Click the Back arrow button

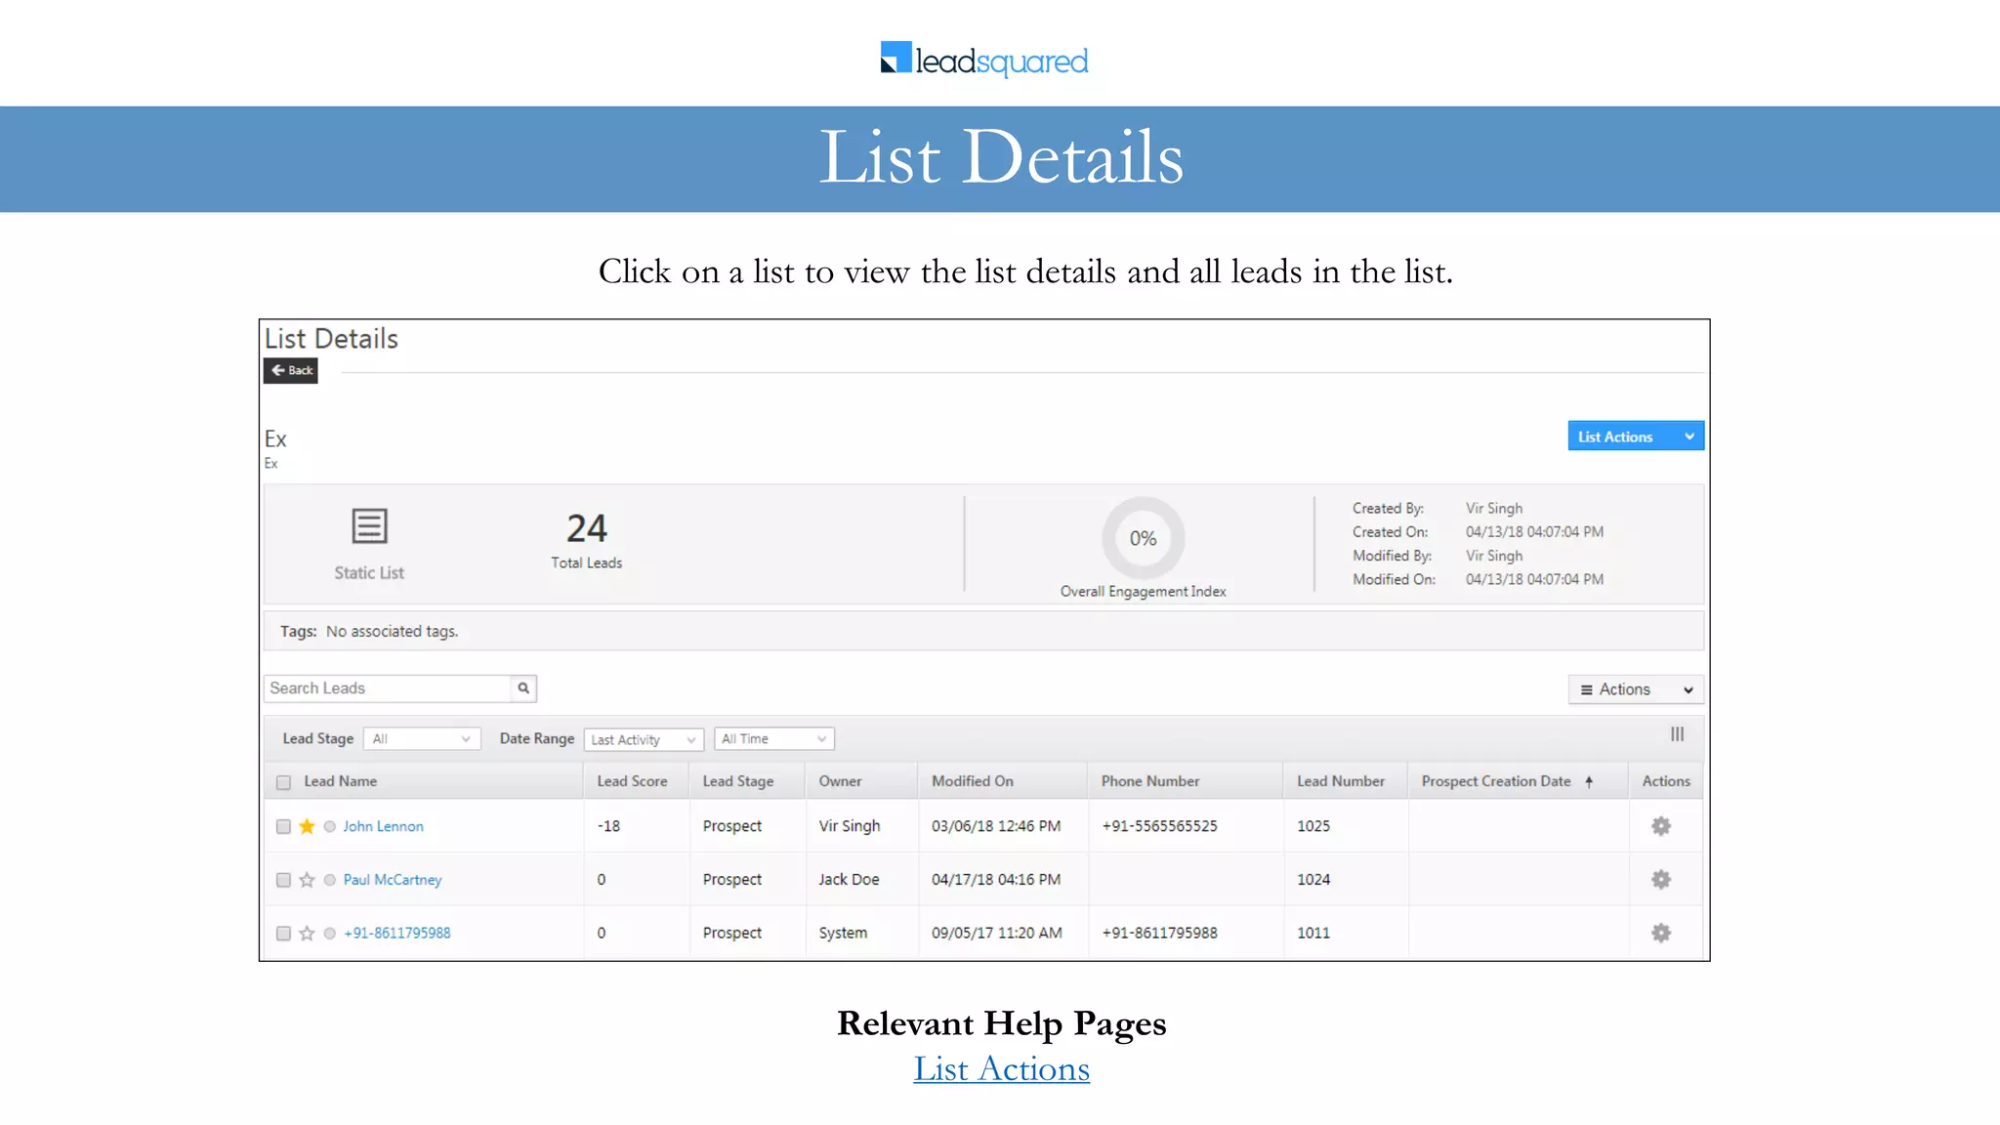tap(290, 370)
